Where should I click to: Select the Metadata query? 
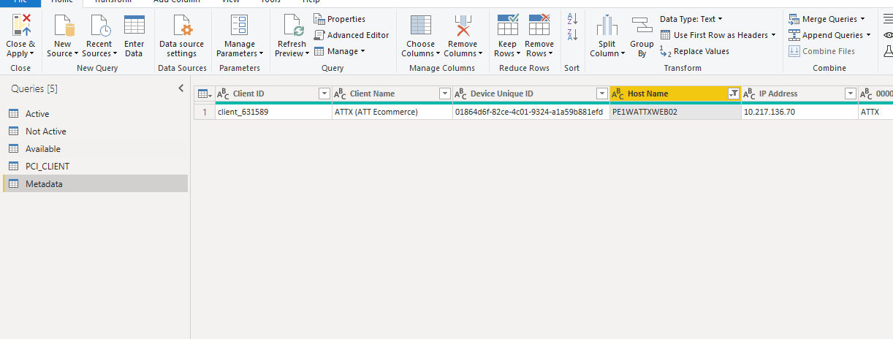(x=95, y=184)
